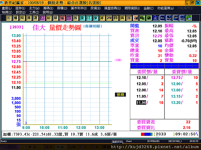Screen dimensions: 201x150
Task: Open the 金融(C) menu
Action: (148, 8)
